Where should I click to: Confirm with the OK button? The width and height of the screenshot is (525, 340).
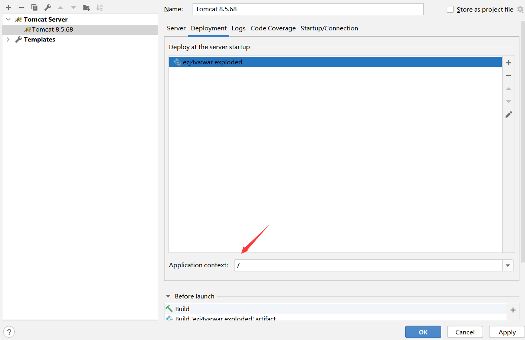(x=423, y=332)
